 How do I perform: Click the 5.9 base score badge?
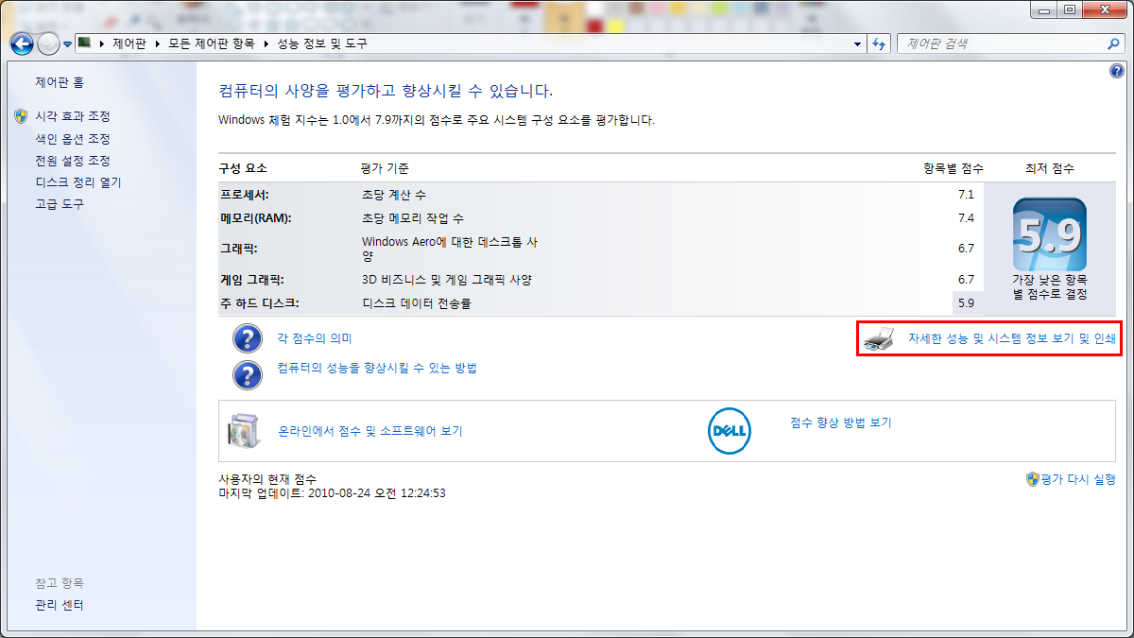1049,233
